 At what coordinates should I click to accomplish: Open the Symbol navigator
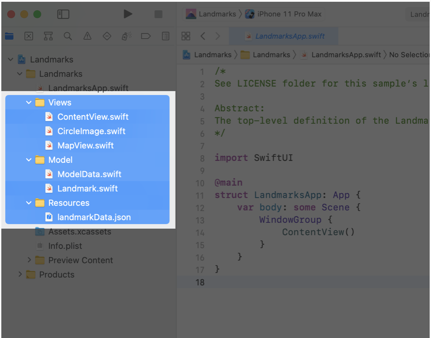[49, 36]
